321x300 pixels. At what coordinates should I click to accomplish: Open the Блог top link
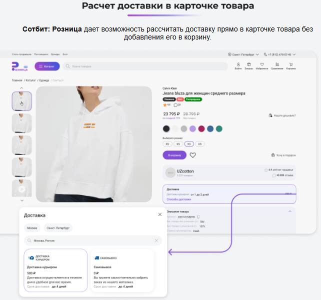click(x=65, y=54)
